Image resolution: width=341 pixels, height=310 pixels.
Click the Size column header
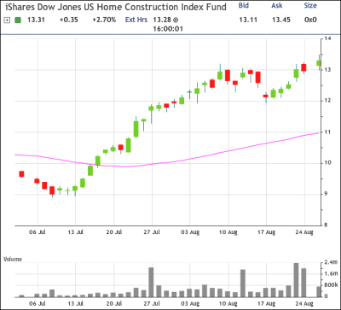coord(310,6)
